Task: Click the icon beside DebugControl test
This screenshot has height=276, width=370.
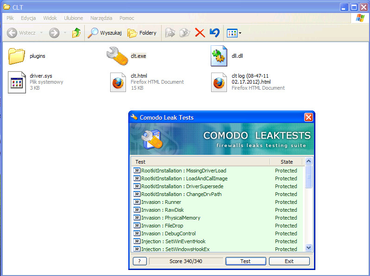Action: 137,233
